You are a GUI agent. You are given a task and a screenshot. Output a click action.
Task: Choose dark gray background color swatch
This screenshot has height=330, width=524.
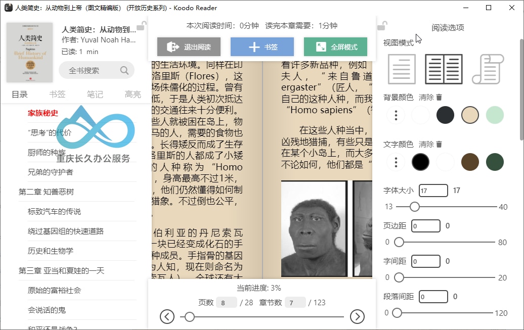pos(445,115)
